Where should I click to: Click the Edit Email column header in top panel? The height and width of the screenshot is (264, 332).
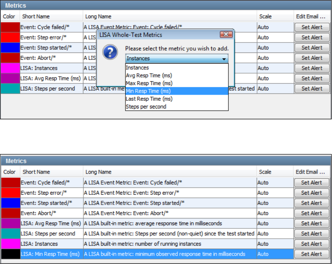pyautogui.click(x=312, y=16)
